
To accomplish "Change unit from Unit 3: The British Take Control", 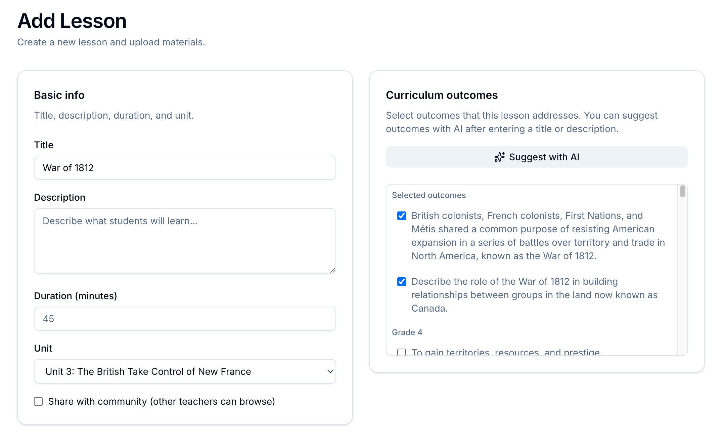I will coord(185,371).
